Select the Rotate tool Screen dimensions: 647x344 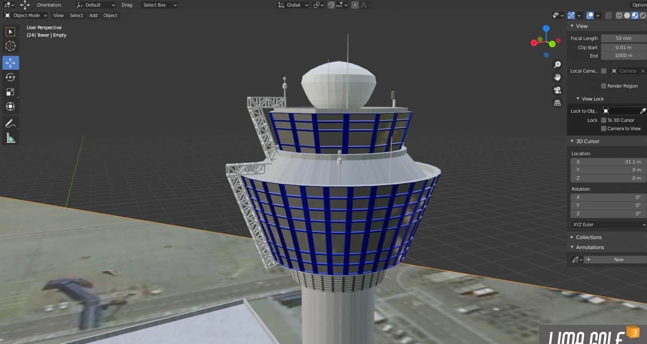click(10, 77)
